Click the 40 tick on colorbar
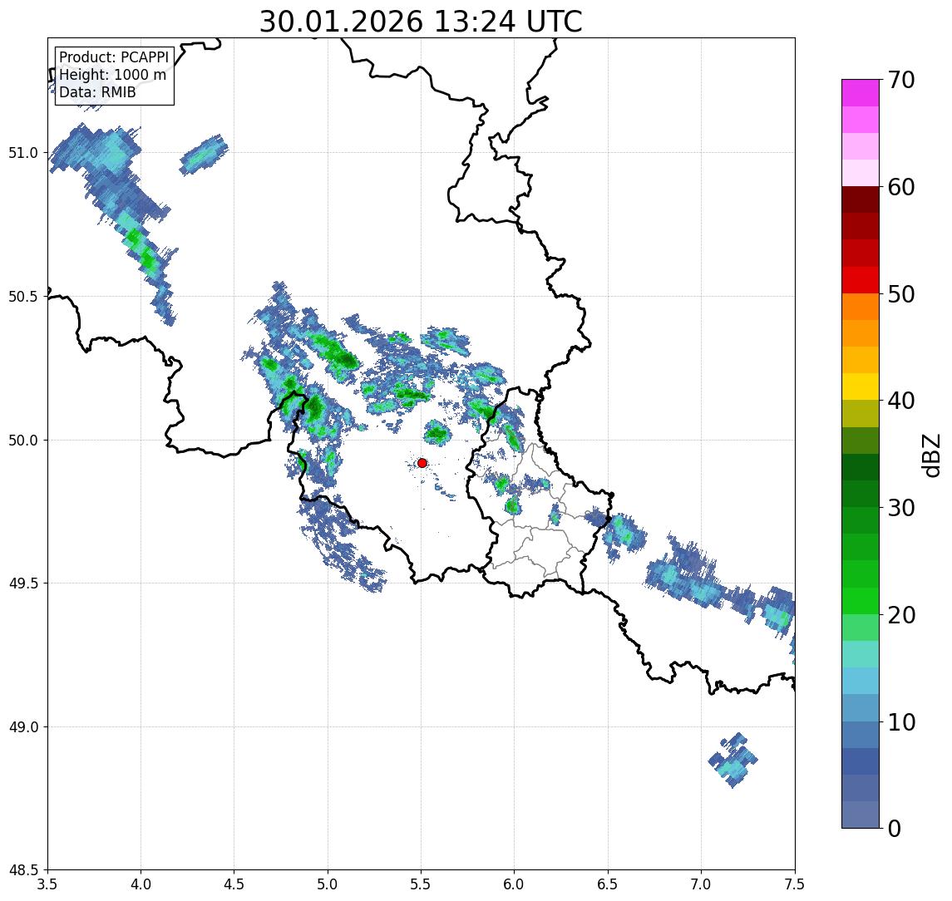Screen dimensions: 952x901 pos(900,401)
